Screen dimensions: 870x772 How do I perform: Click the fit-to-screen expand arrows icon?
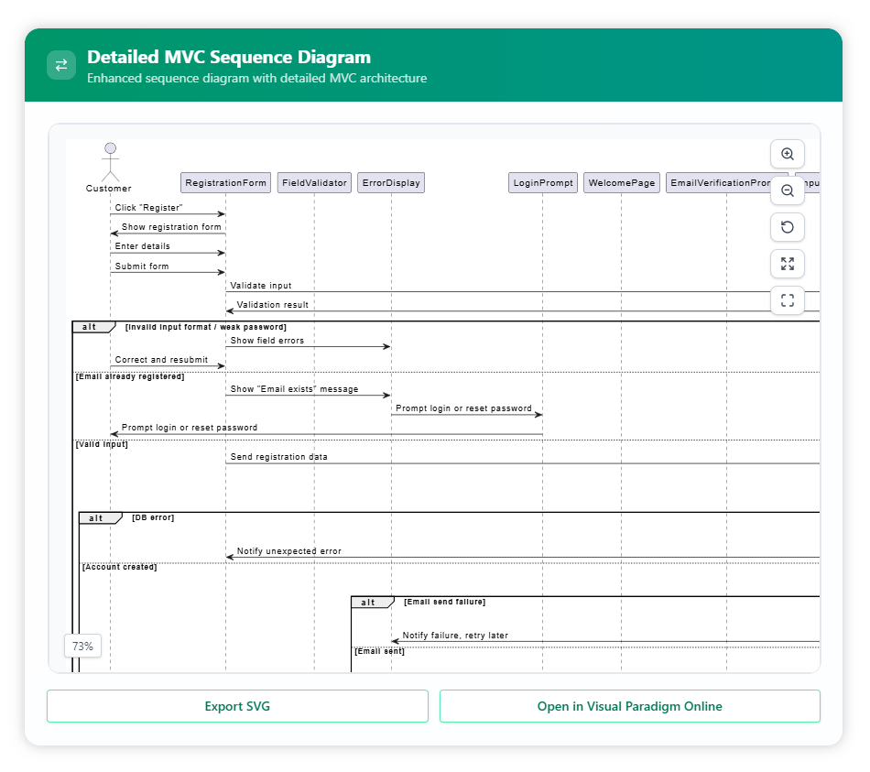(x=787, y=264)
